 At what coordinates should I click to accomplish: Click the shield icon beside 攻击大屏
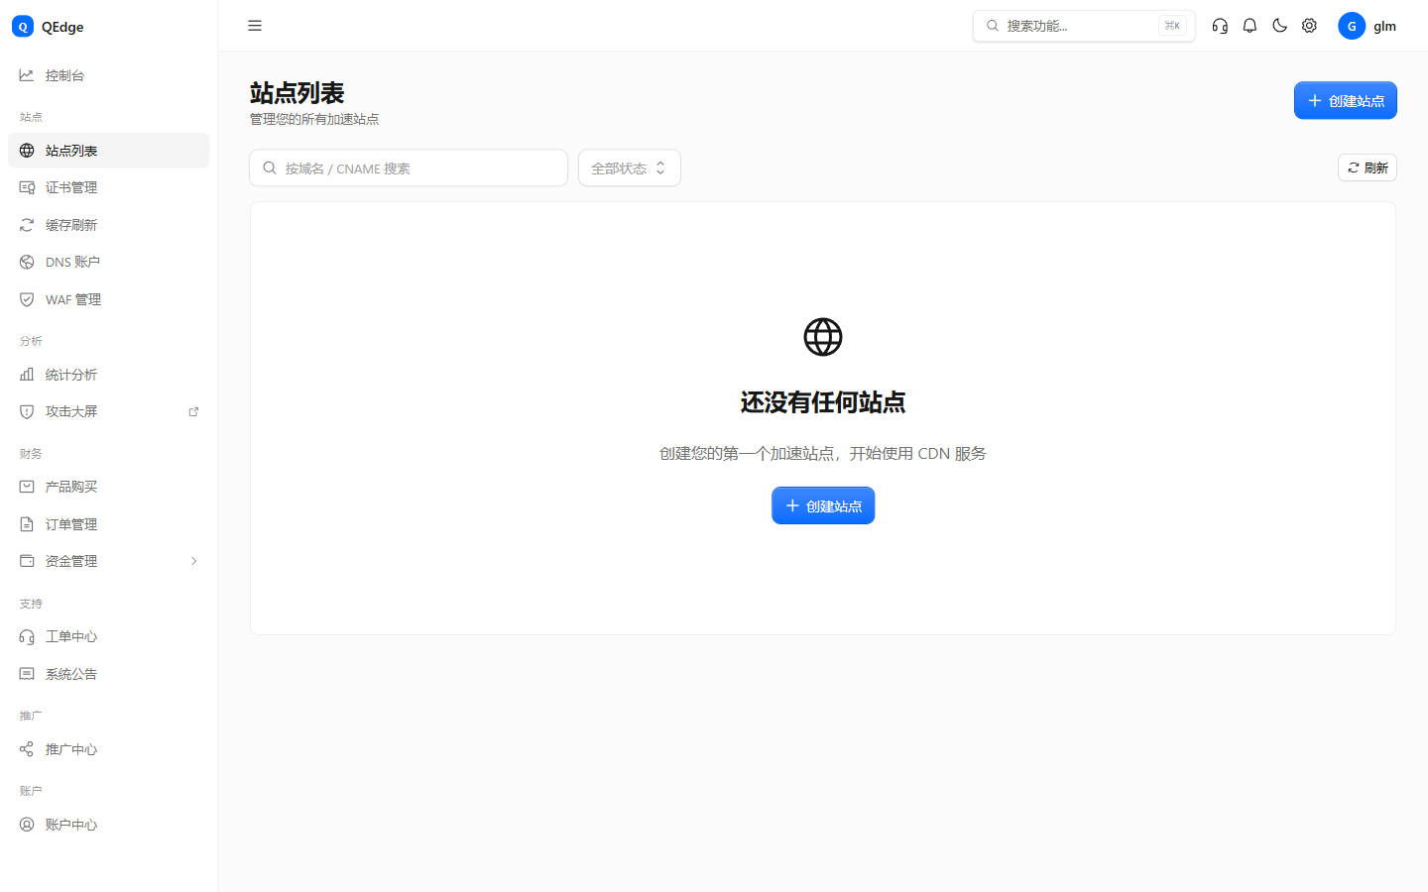click(27, 411)
